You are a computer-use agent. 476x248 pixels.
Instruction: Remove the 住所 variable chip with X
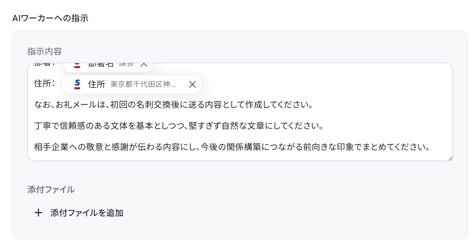(193, 84)
